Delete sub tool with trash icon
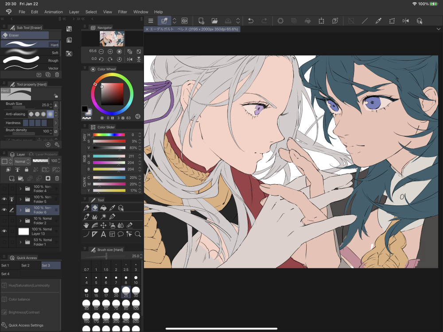Viewport: 443px width, 332px height. coord(57,75)
